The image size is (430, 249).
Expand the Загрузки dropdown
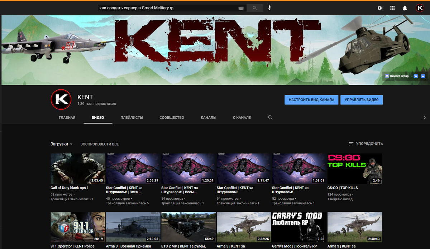click(62, 144)
